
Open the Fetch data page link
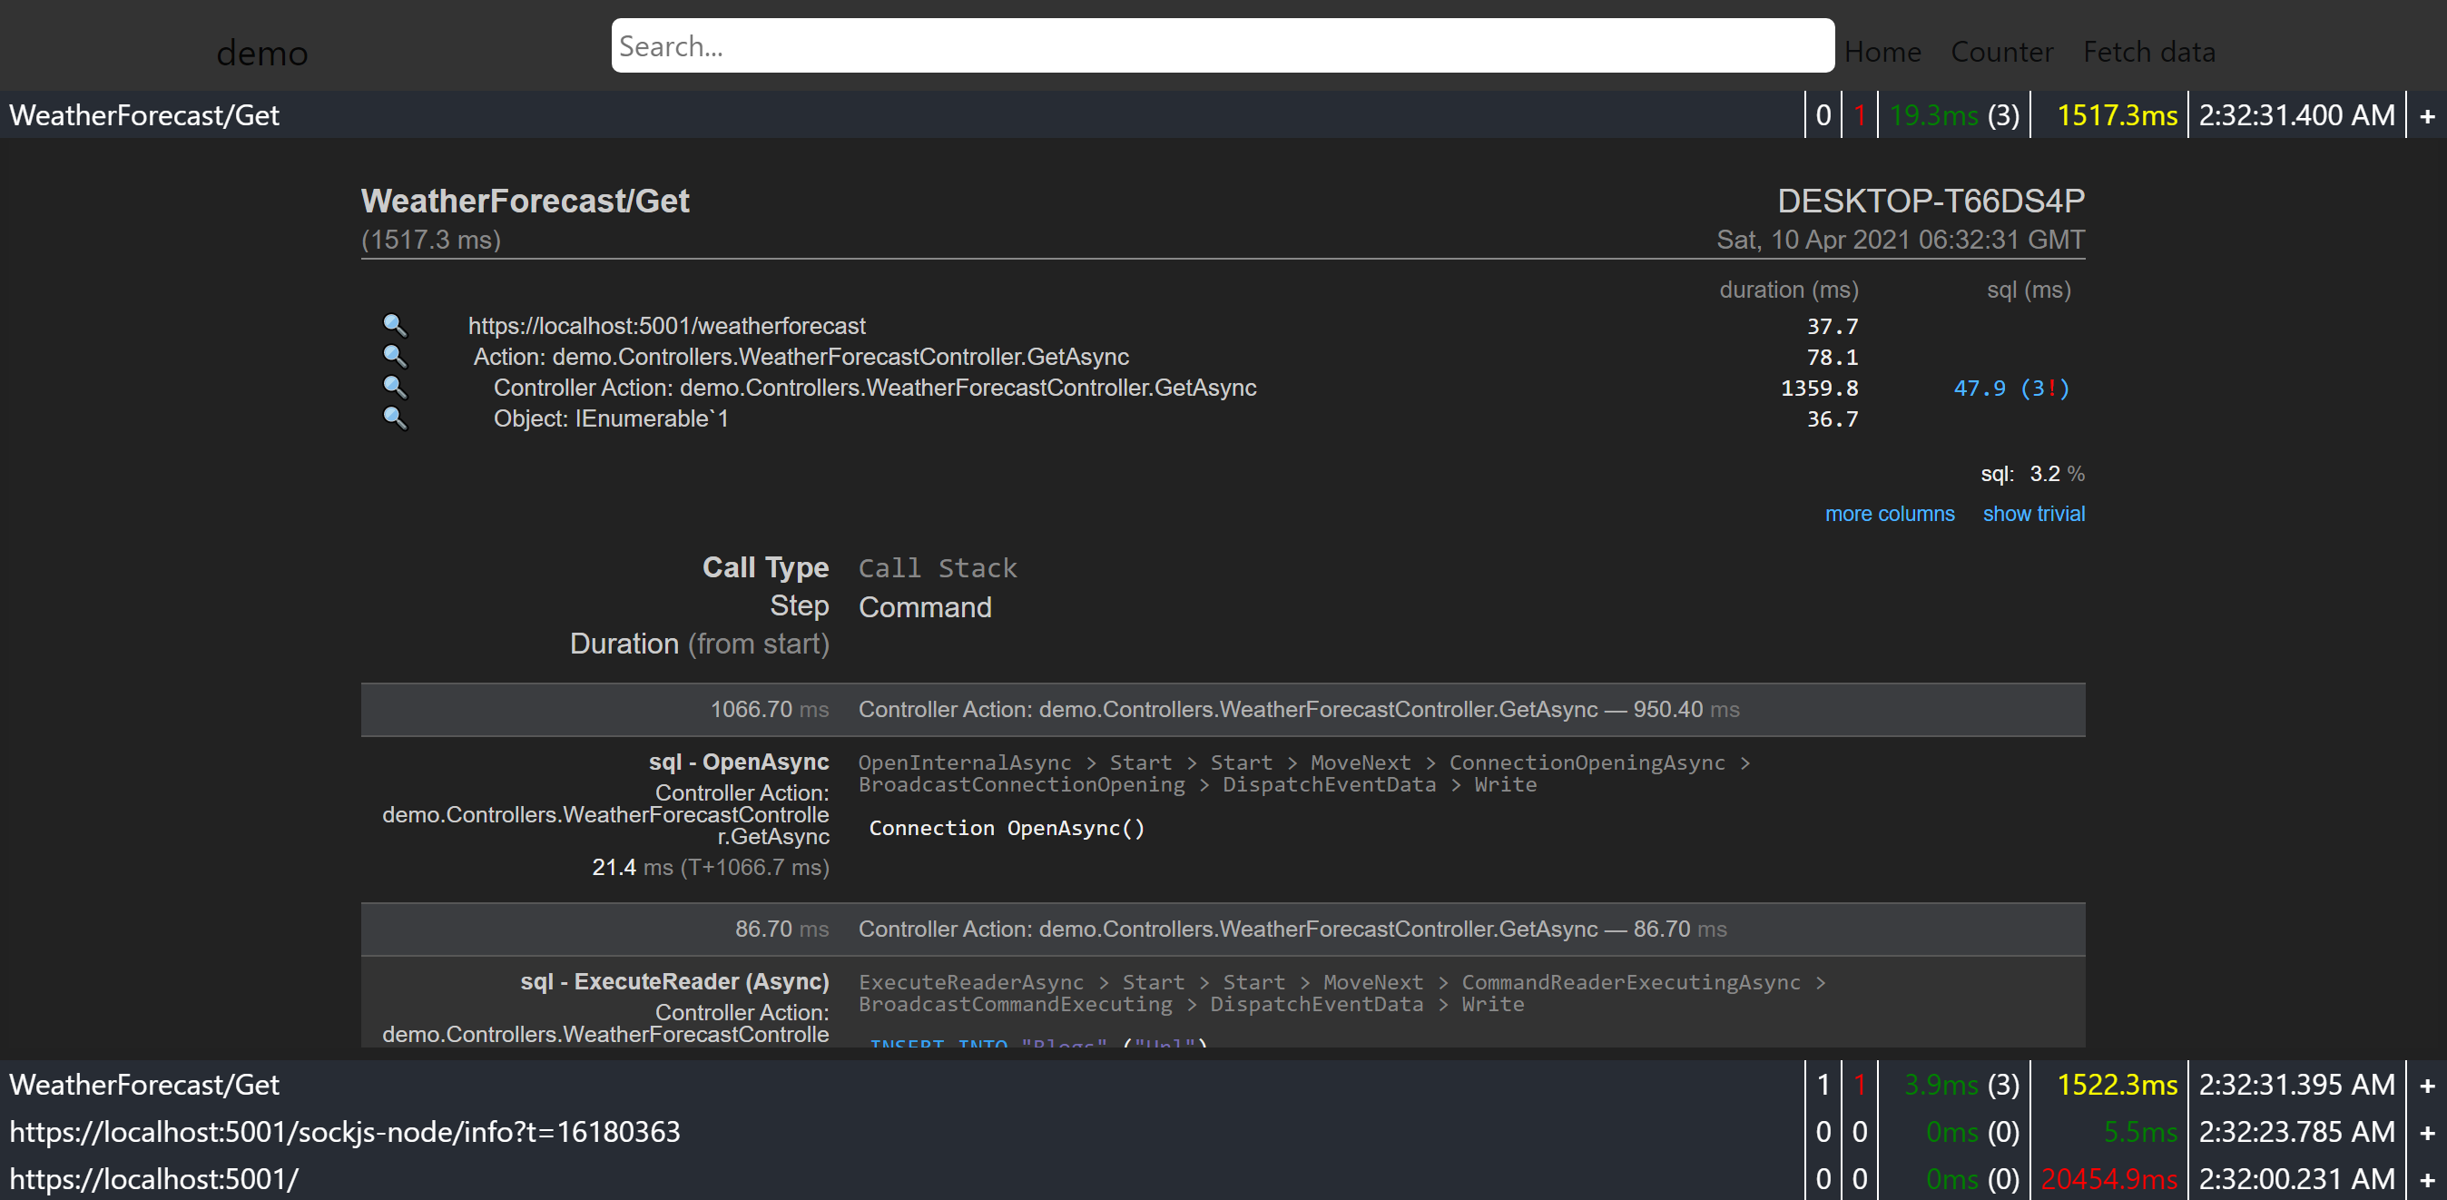pos(2149,52)
